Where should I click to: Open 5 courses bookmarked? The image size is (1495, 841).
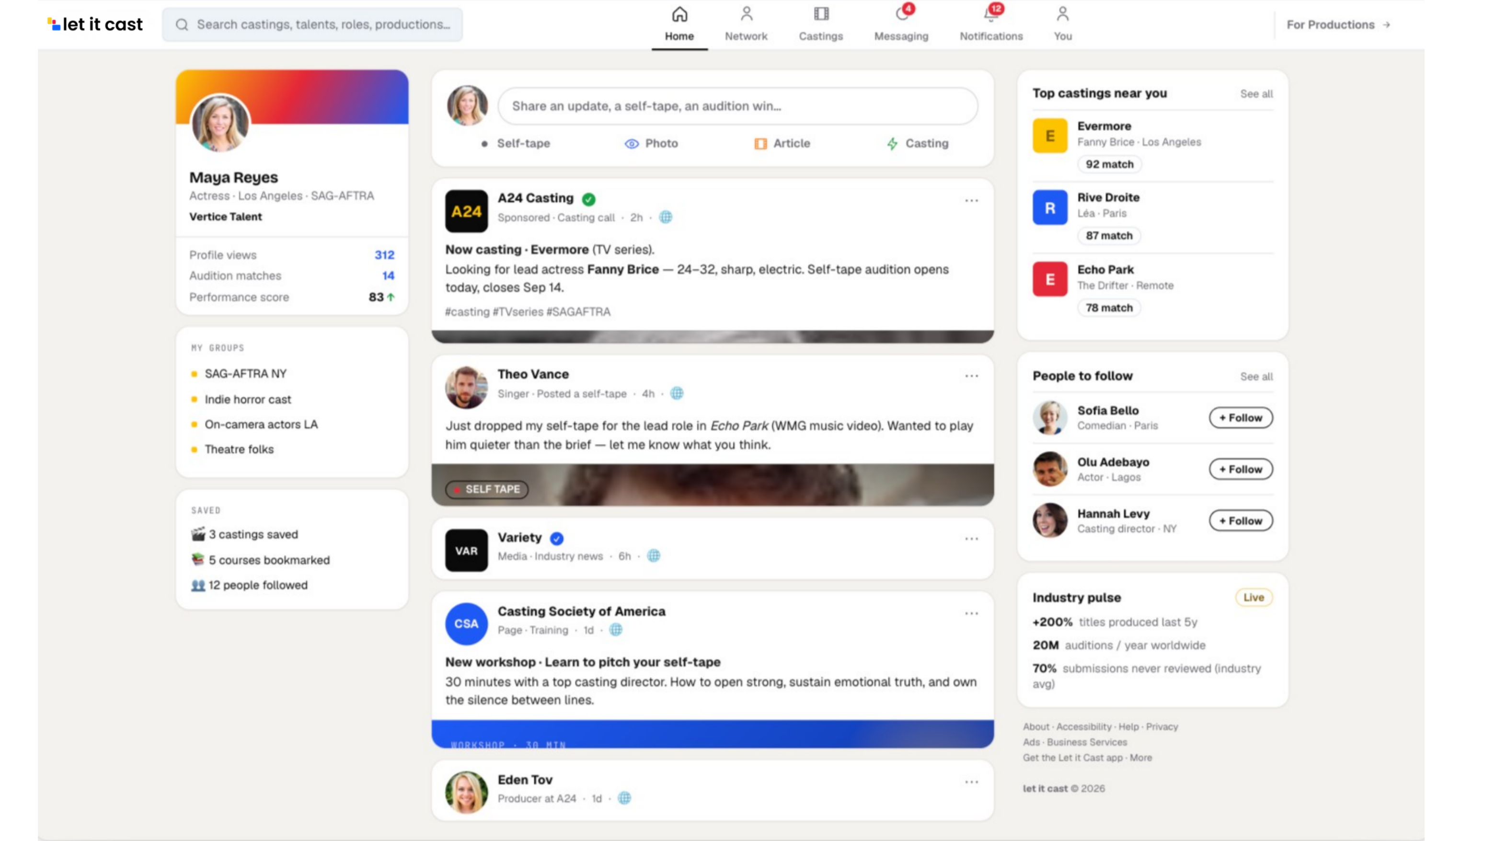(x=261, y=560)
